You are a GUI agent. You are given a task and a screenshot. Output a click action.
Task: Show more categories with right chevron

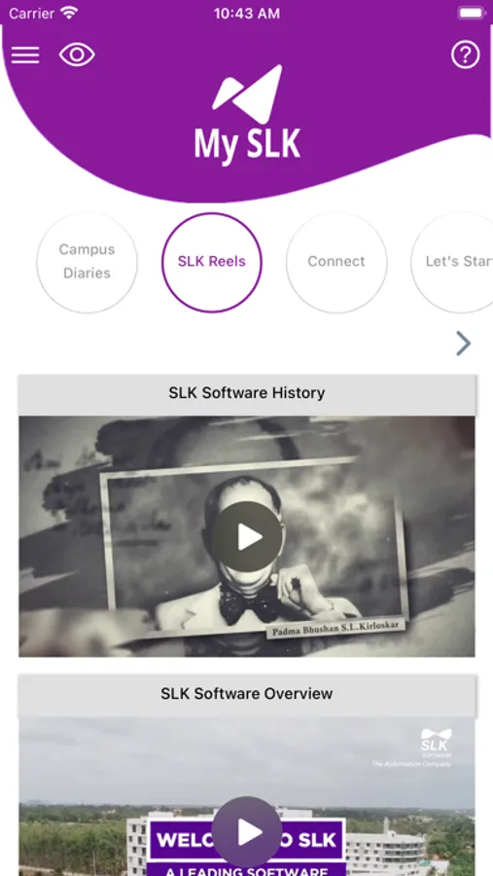click(x=464, y=344)
